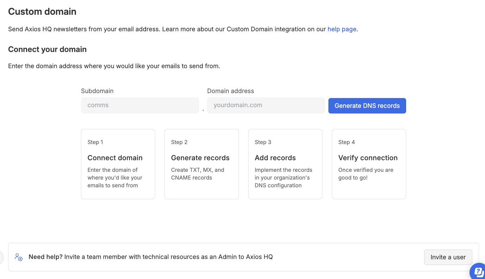Select the Step 2 Generate records card

(202, 164)
